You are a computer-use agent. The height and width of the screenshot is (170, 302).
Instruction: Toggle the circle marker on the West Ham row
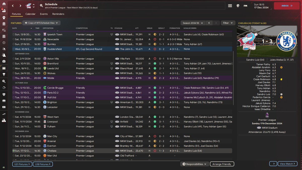(14, 117)
